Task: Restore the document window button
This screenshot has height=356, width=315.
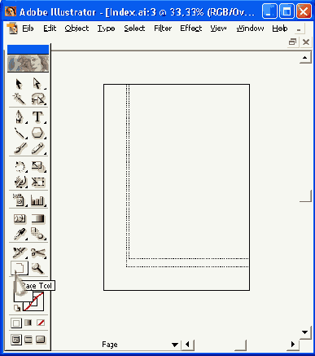Action: 292,42
